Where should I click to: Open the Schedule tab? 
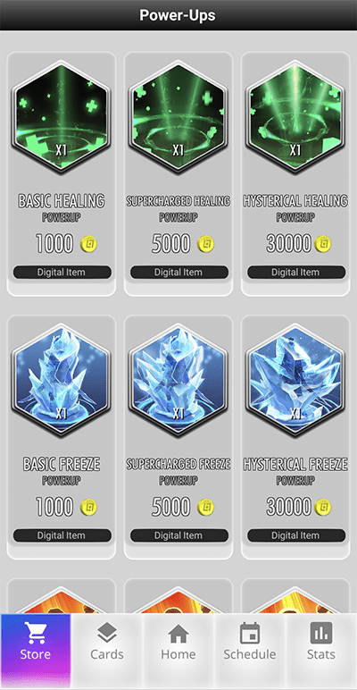pos(250,642)
